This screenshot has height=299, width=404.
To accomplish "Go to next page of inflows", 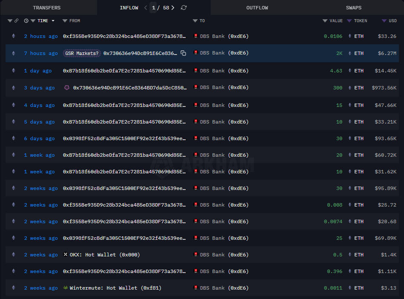I will (x=173, y=8).
